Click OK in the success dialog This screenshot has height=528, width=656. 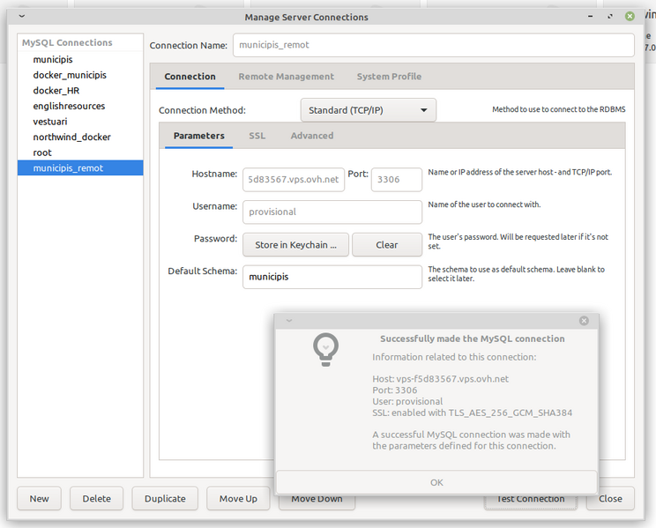[436, 482]
